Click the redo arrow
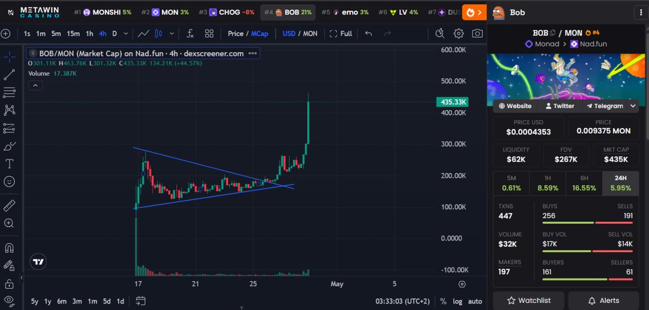This screenshot has width=649, height=310. tap(387, 34)
